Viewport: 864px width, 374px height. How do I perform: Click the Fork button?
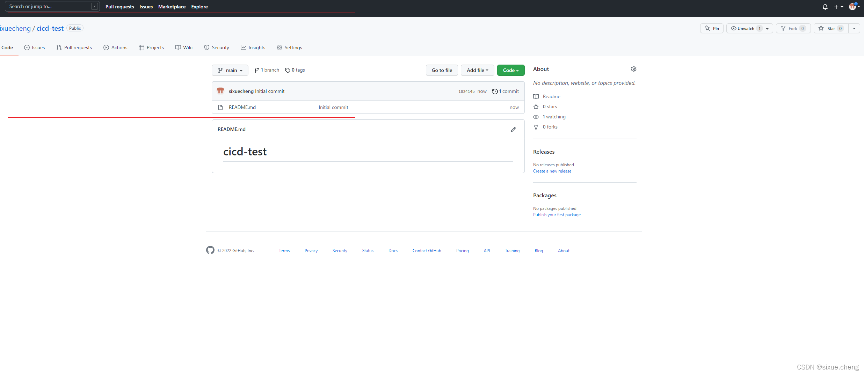[x=793, y=28]
